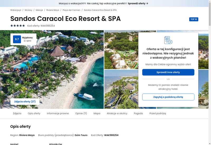The height and width of the screenshot is (145, 211).
Task: Open Riviera Maya breadcrumb link
Action: pos(53,10)
